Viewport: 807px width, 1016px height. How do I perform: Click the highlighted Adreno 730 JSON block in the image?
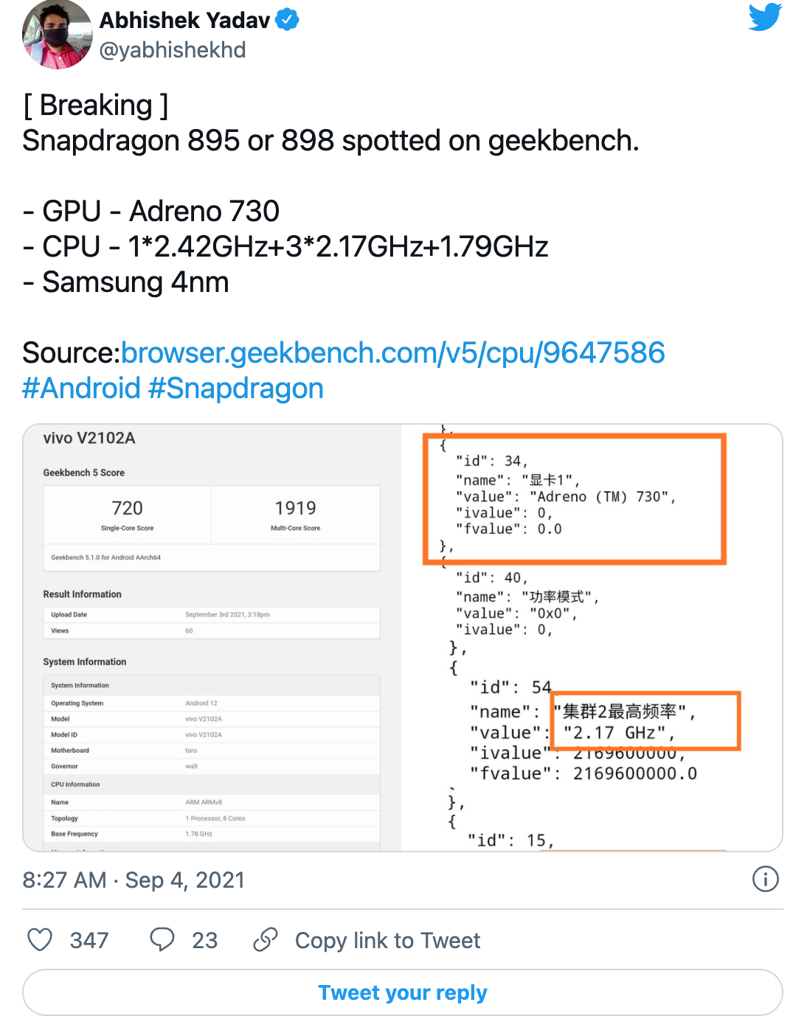575,498
